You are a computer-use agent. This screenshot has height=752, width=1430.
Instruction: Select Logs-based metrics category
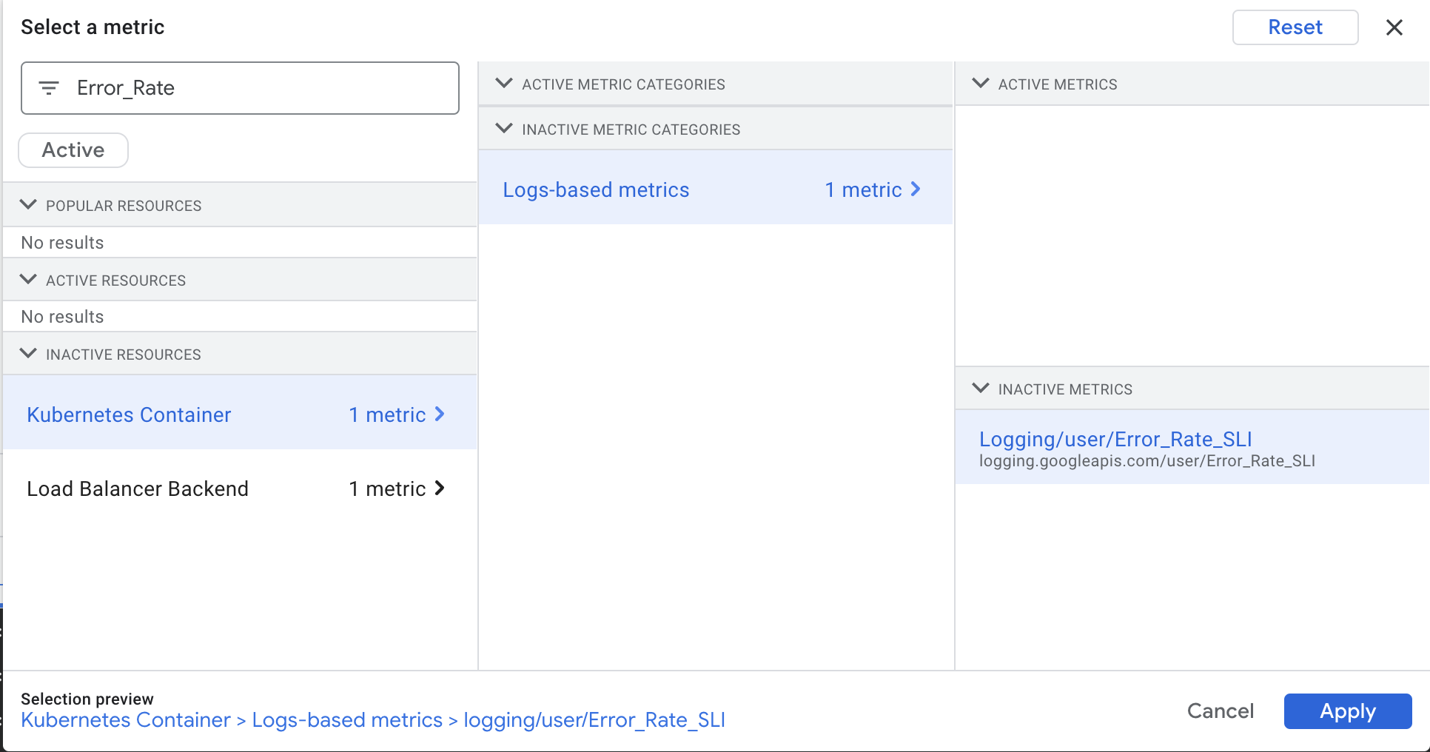coord(596,189)
